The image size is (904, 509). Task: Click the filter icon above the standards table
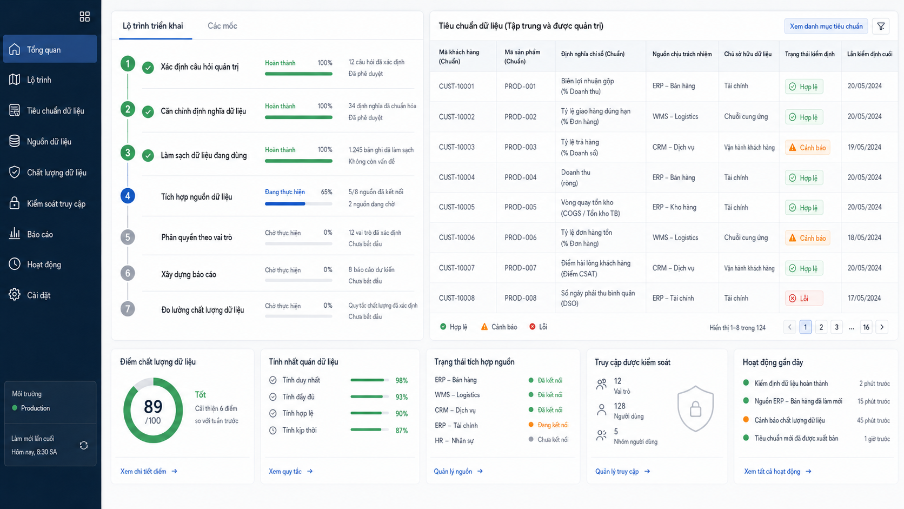881,26
